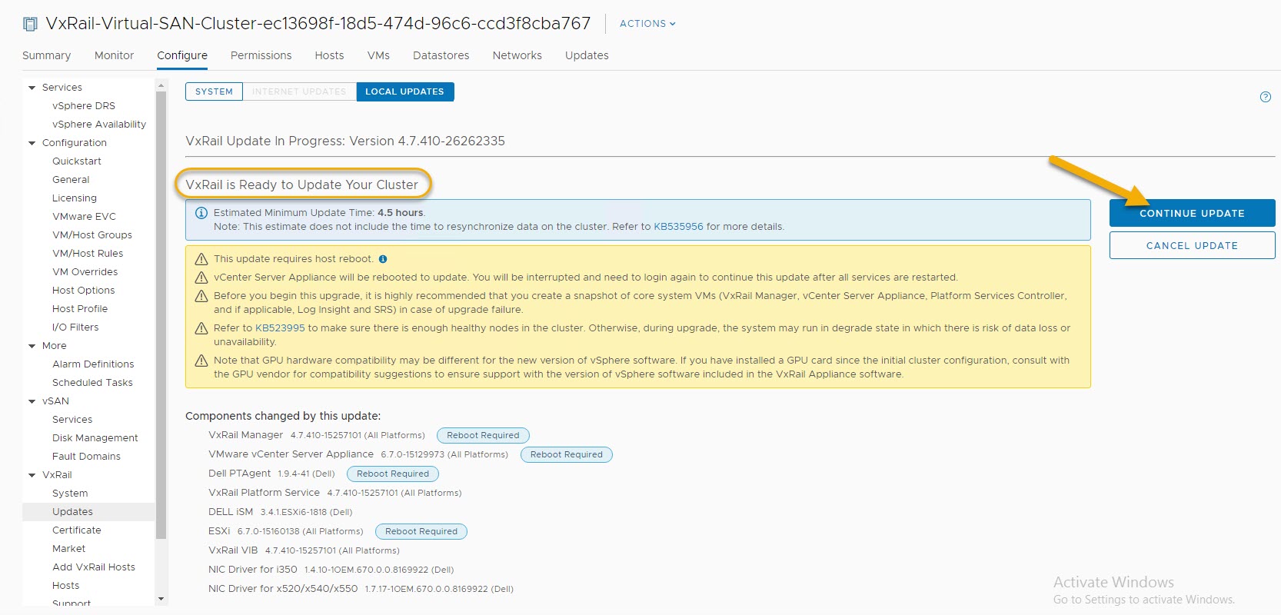Select VM Overrides in the sidebar
Screen dimensions: 1281x615
pos(85,272)
